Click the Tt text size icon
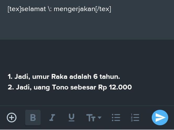The width and height of the screenshot is (174, 130). 91,118
